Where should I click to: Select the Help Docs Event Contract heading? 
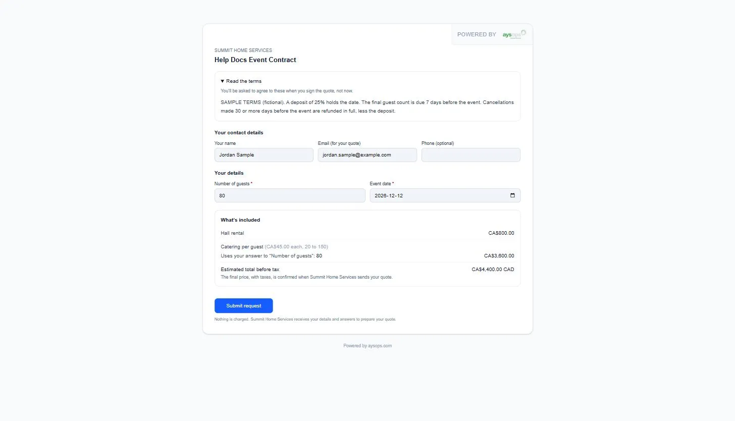coord(255,60)
